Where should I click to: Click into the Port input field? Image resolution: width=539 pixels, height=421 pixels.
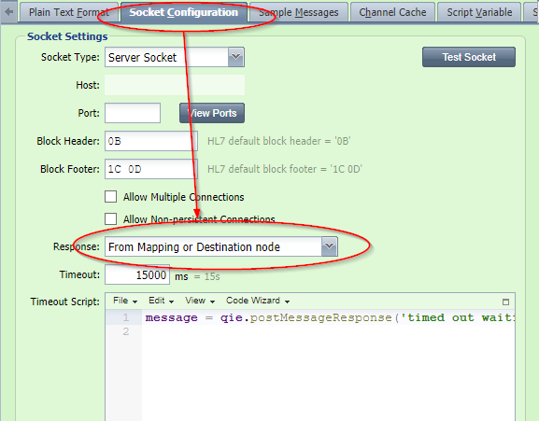point(133,113)
